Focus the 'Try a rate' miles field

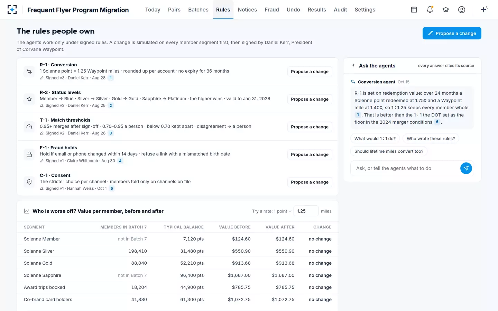[306, 211]
